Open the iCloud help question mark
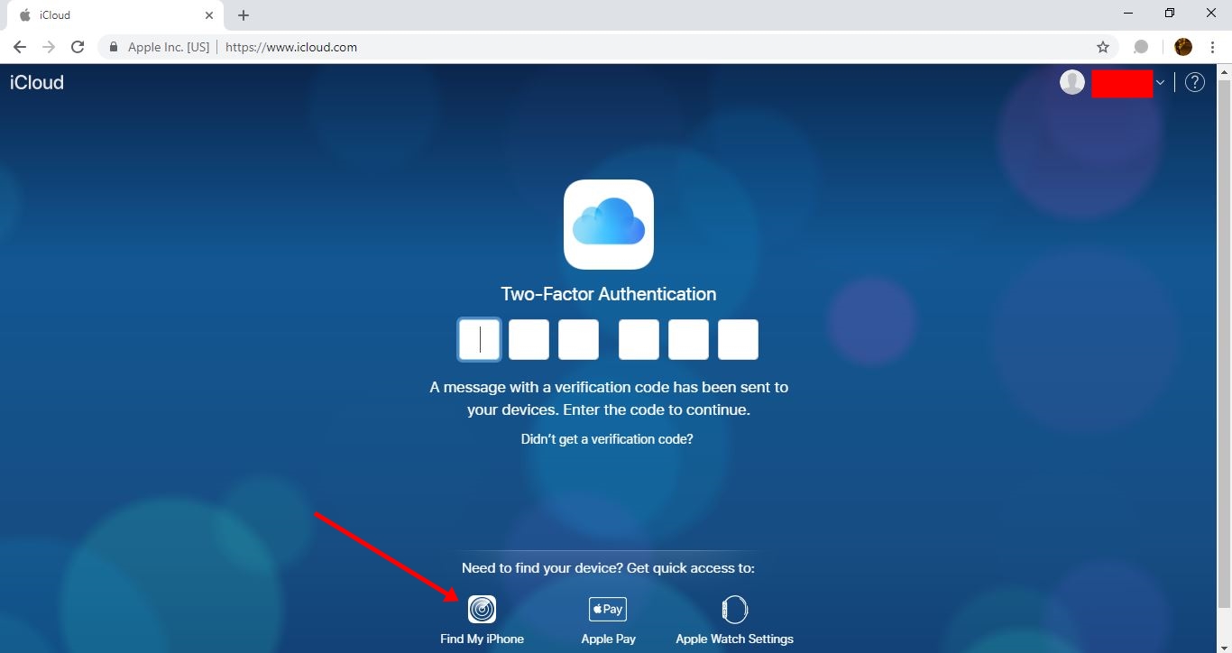 [1195, 82]
